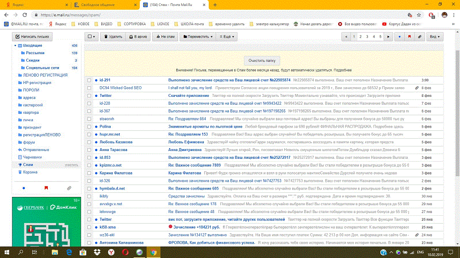
Task: Open the Вид view dropdown
Action: coord(434,36)
